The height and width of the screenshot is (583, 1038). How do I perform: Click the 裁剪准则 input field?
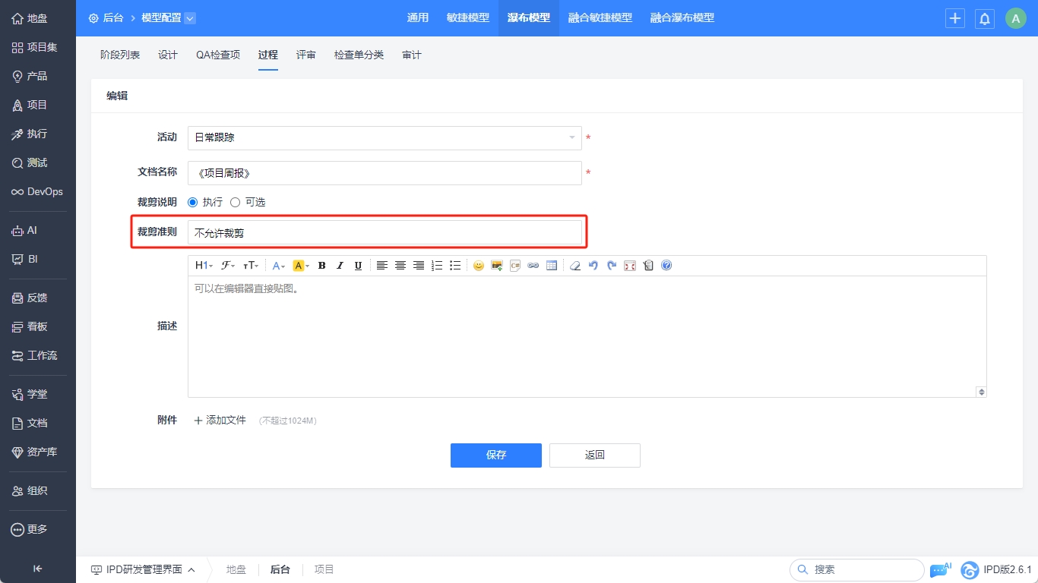[385, 233]
